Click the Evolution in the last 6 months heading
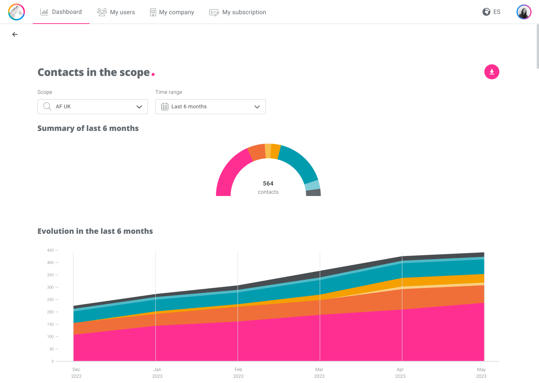 point(95,231)
